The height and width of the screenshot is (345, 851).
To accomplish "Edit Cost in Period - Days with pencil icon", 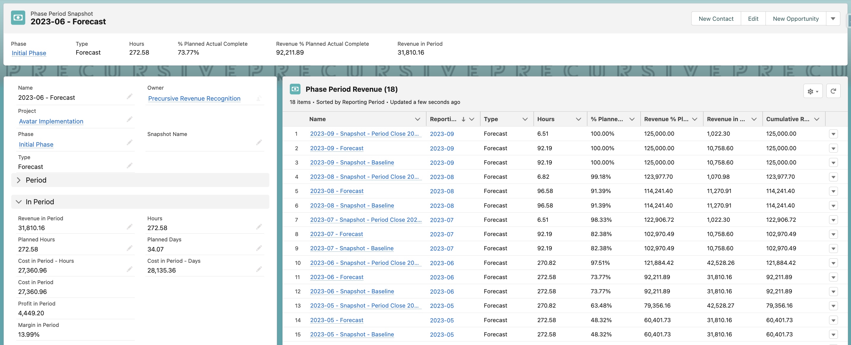I will pos(259,269).
